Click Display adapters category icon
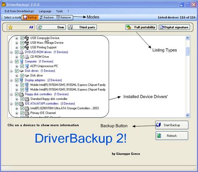Viewport: 198px width, 172px height. 21,80
